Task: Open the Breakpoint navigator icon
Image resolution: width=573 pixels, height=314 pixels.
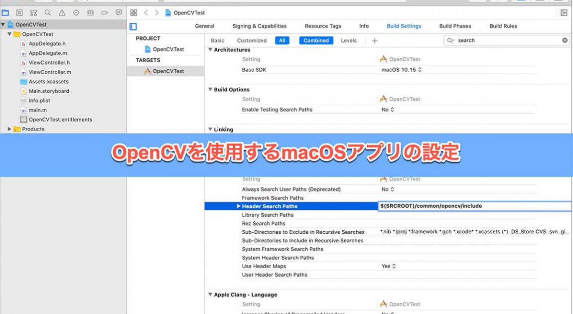Action: 105,13
